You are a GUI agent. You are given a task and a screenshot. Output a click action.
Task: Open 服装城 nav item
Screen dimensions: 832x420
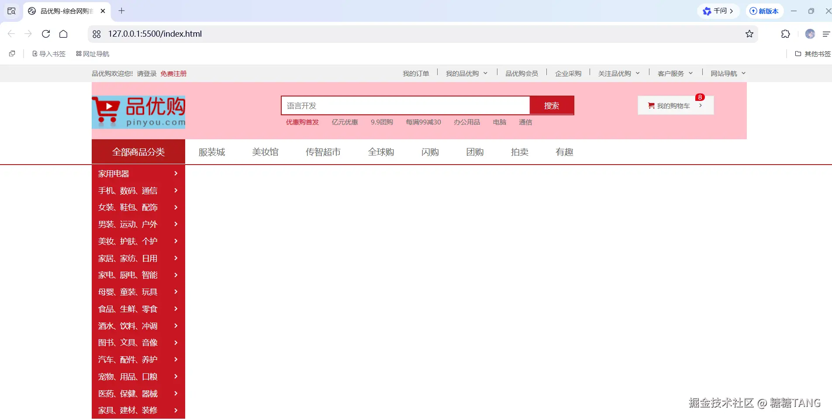click(212, 152)
